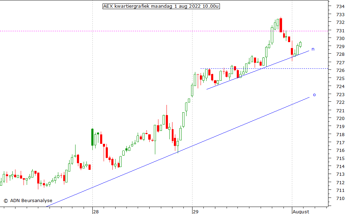
Task: Select the trendline label 'o'
Action: pos(314,95)
